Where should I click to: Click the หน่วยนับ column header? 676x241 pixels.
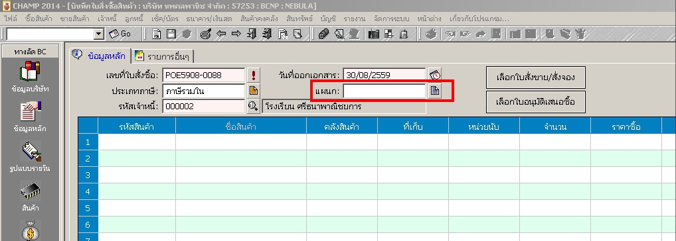point(484,126)
